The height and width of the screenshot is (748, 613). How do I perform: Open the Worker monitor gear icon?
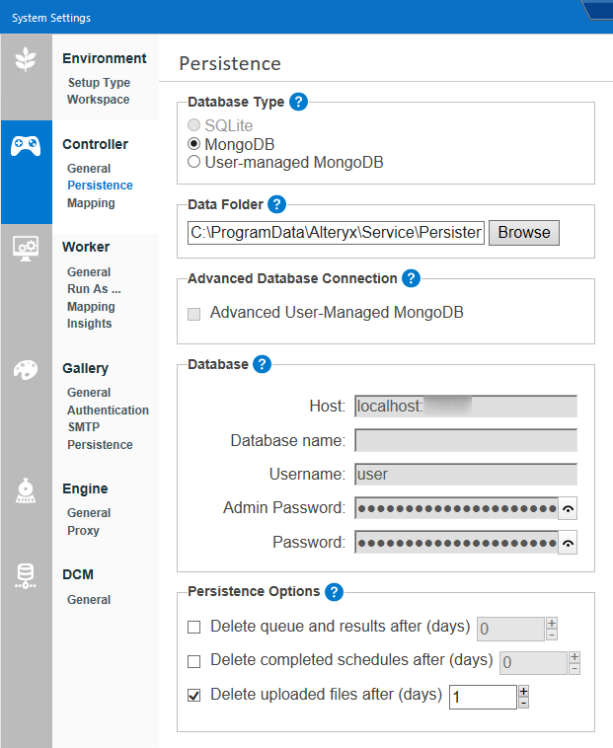pyautogui.click(x=26, y=249)
